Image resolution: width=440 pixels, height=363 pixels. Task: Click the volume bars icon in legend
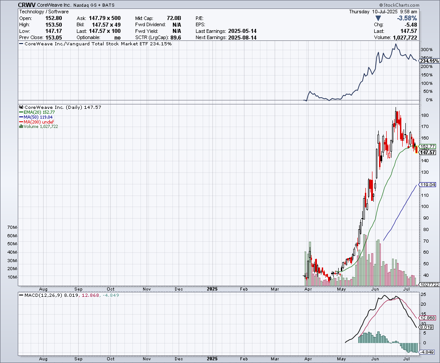tap(21, 127)
